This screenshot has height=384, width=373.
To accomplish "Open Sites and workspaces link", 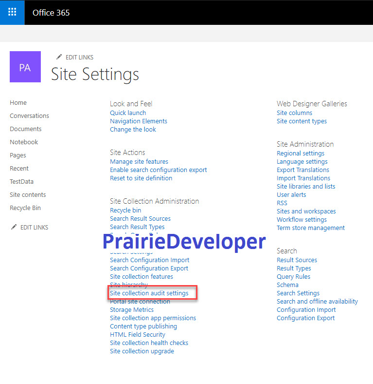I will click(306, 211).
